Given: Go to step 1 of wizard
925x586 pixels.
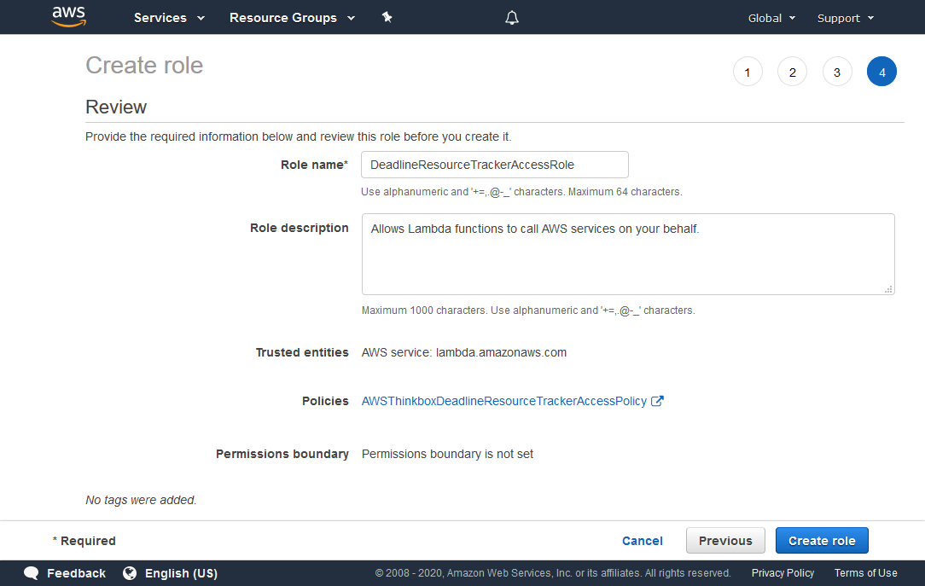Looking at the screenshot, I should [748, 73].
